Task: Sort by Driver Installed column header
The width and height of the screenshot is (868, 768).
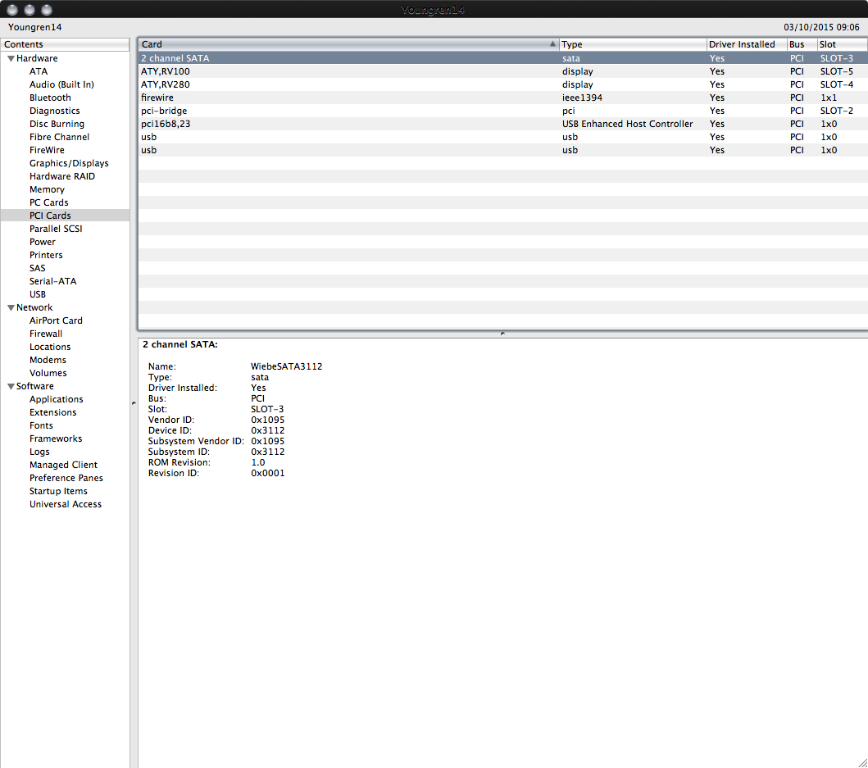Action: tap(747, 44)
